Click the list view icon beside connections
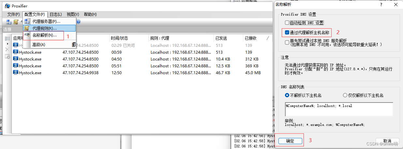 (x=7, y=38)
